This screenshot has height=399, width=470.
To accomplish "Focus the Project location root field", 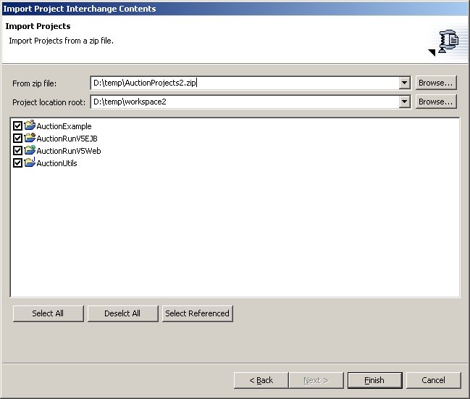I will (x=245, y=102).
